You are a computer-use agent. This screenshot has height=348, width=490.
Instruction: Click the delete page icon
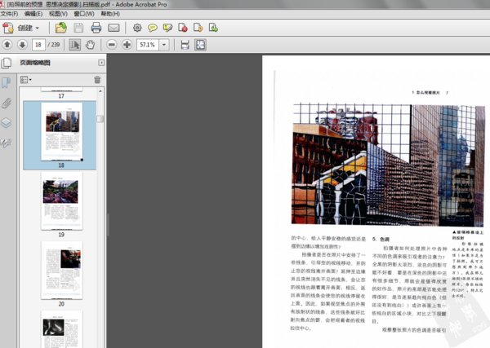pyautogui.click(x=182, y=28)
